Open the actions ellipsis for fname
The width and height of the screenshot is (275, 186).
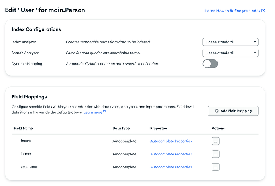point(216,141)
